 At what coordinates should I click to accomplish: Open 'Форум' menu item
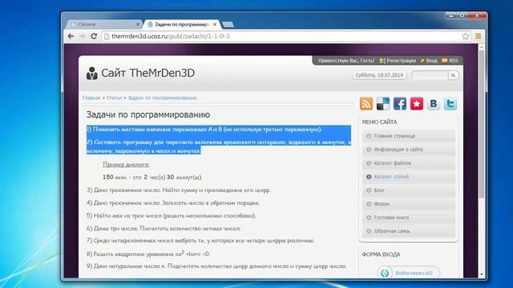tap(409, 204)
